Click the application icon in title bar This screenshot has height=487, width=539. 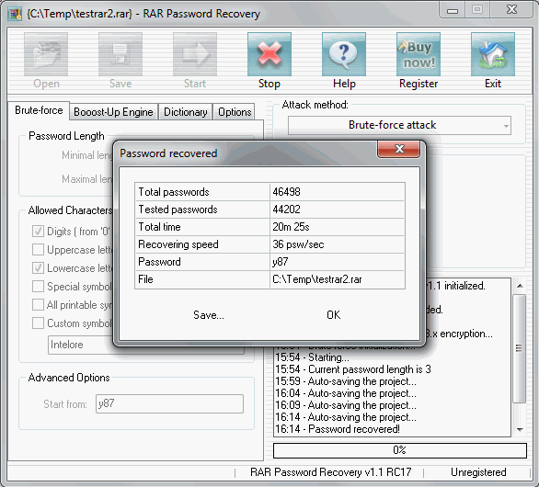click(x=15, y=14)
